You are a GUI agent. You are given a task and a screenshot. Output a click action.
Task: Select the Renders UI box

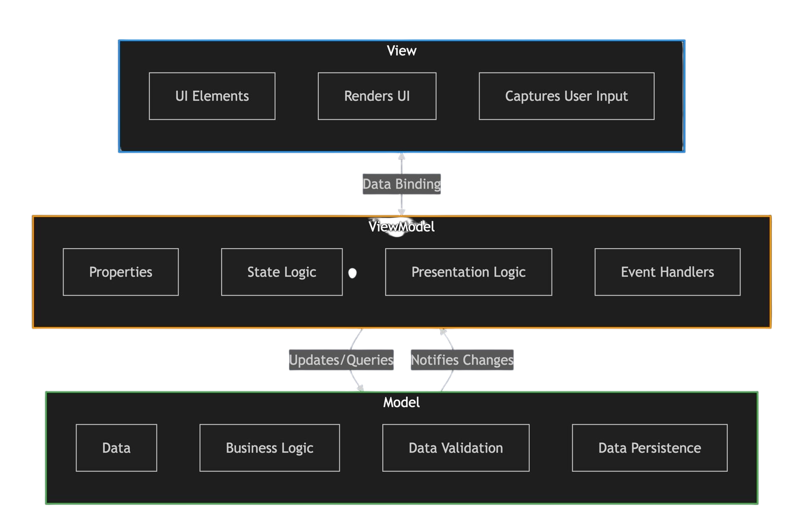pyautogui.click(x=377, y=96)
